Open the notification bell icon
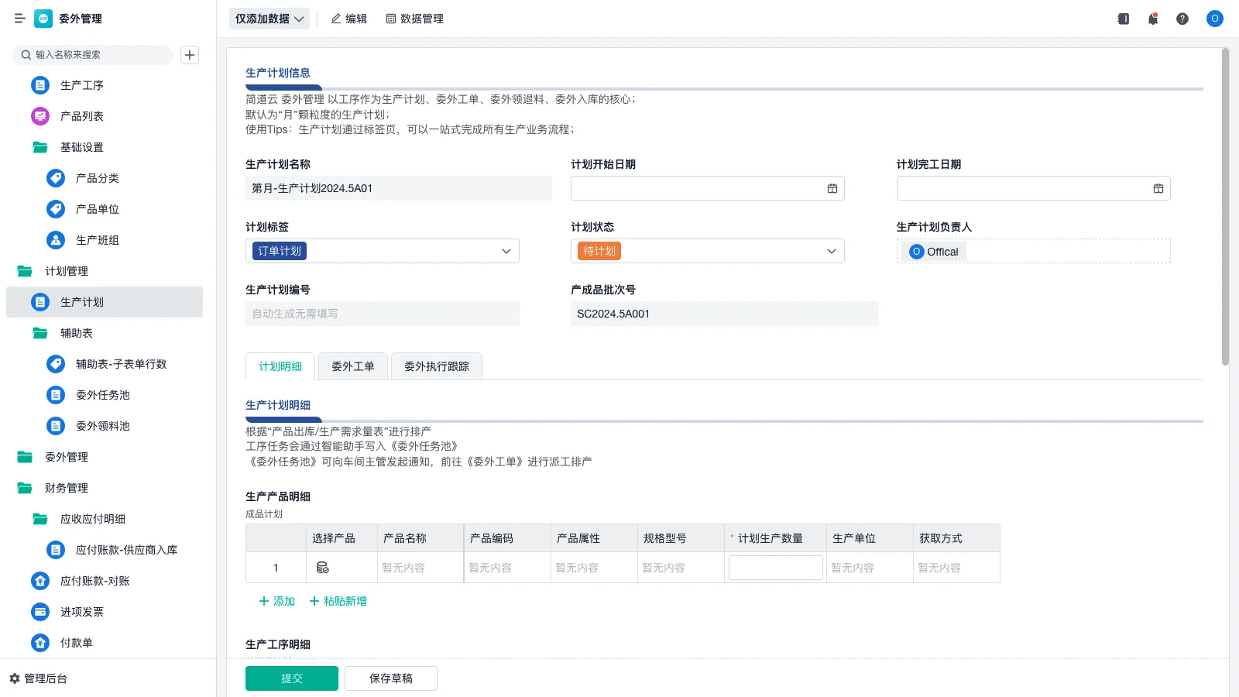The height and width of the screenshot is (697, 1239). 1153,19
